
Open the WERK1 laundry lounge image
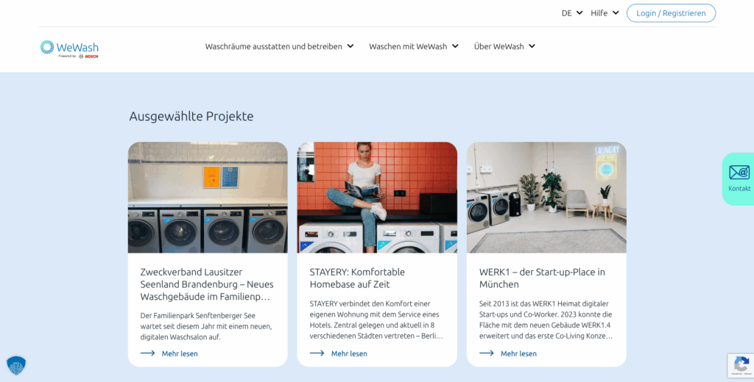[x=546, y=197]
